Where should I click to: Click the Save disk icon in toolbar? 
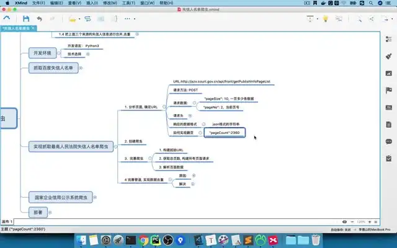click(26, 19)
